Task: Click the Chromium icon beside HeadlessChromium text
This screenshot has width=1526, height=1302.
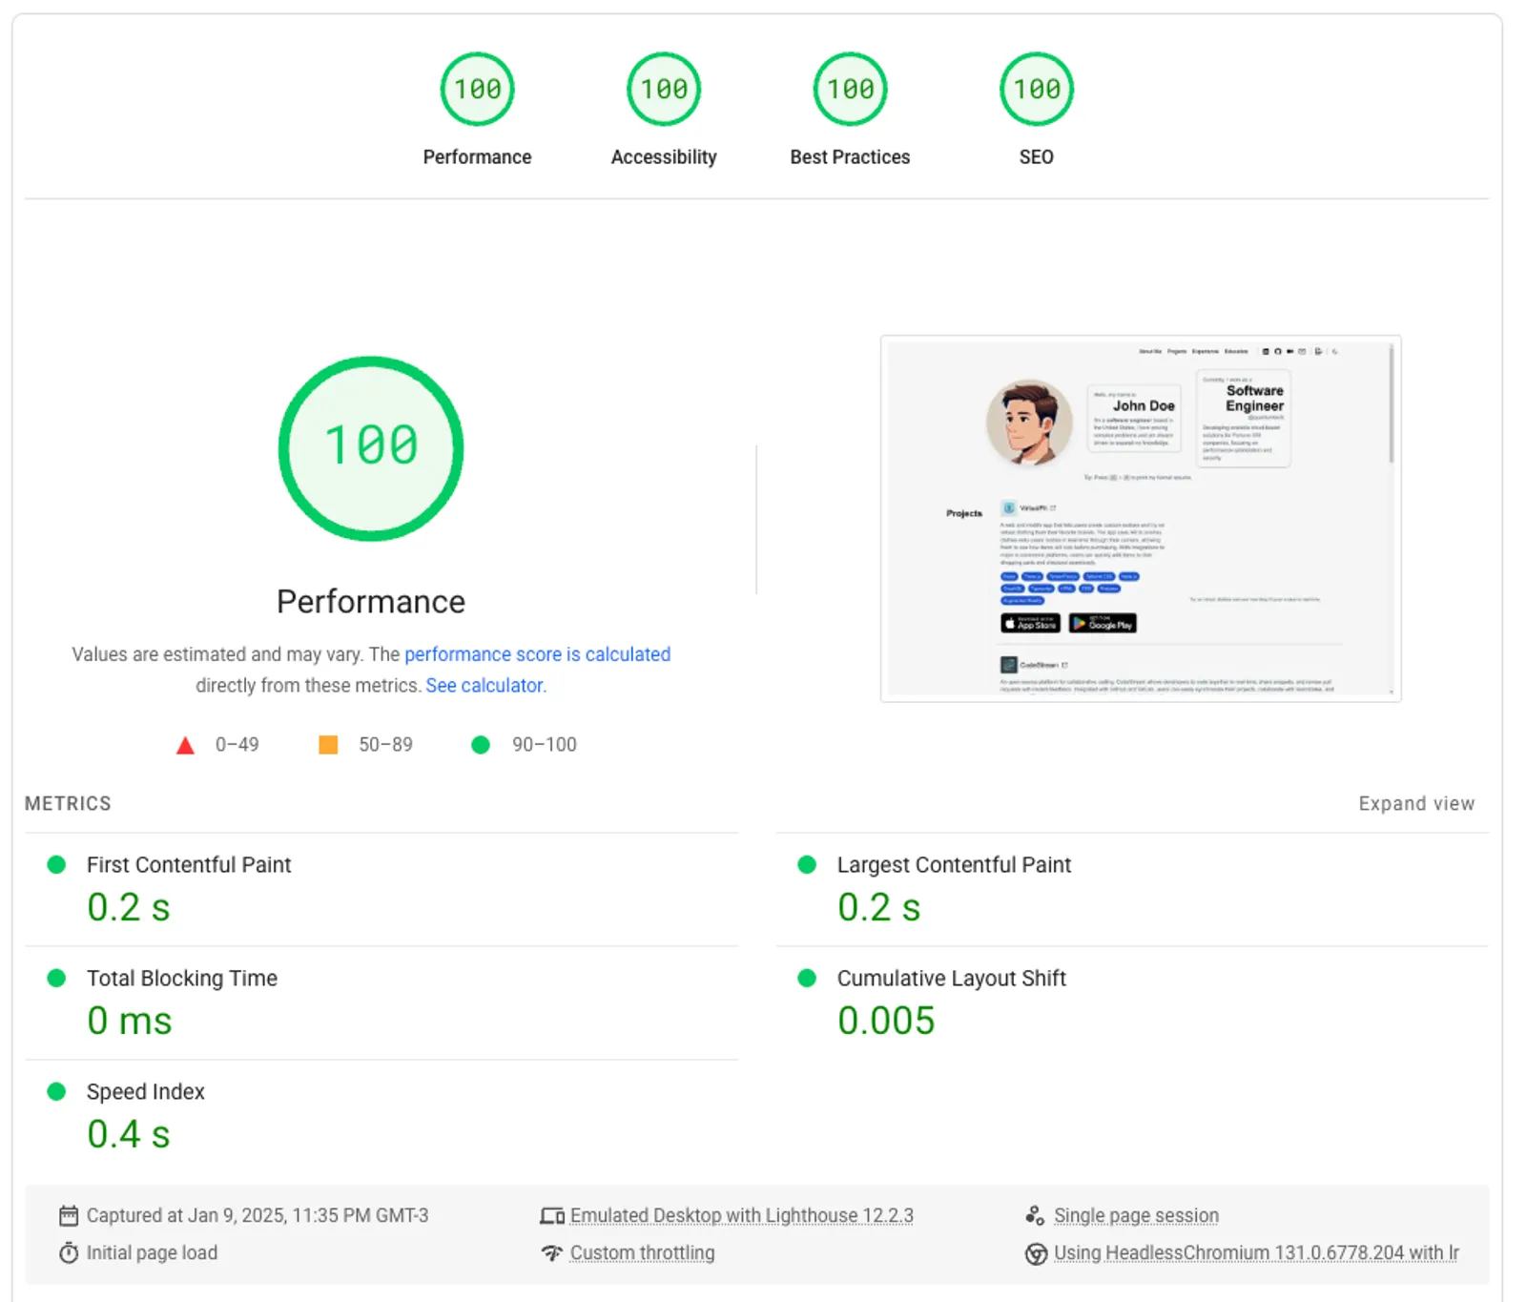Action: 1036,1253
